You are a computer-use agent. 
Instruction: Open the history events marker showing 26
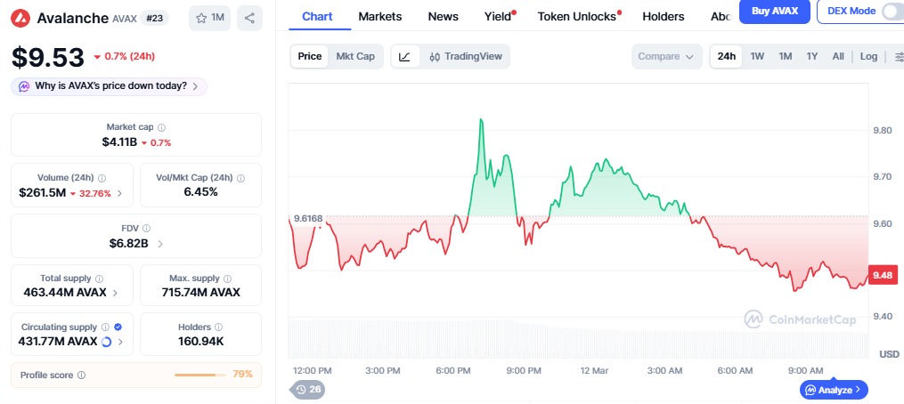pyautogui.click(x=308, y=389)
